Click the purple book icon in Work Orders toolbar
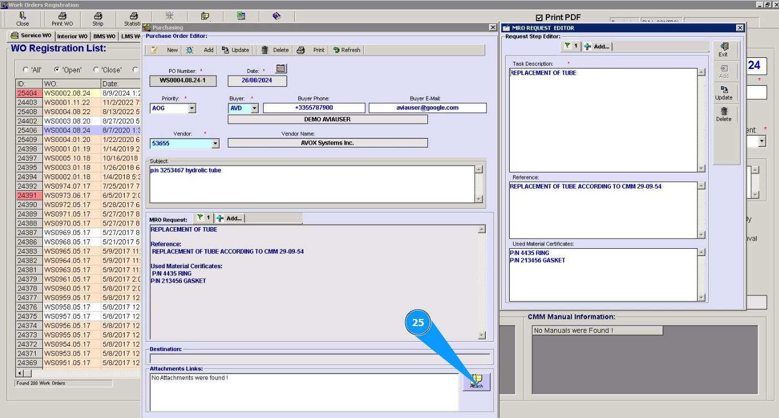The image size is (779, 418). [277, 16]
